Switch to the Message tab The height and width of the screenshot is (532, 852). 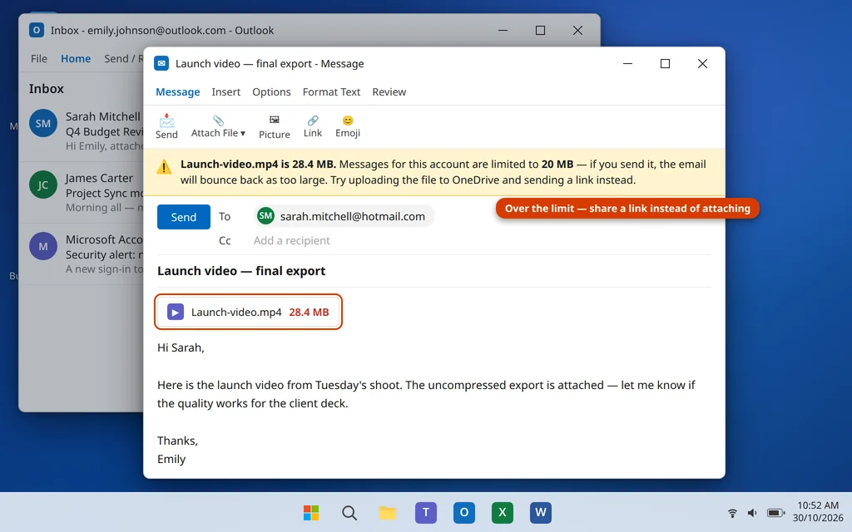tap(178, 91)
